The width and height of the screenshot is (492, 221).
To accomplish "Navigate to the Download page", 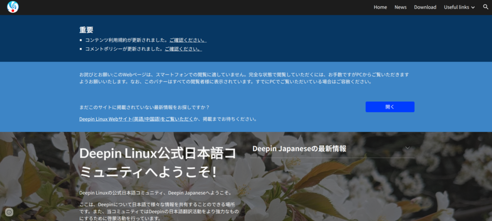I will tap(425, 7).
